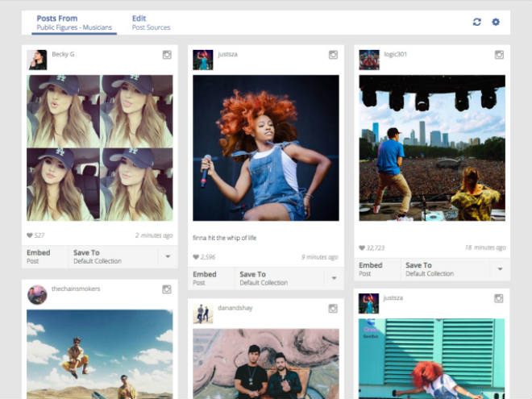Viewport: 532px width, 399px height.
Task: Open the logic301 concert crowd photo
Action: tap(431, 148)
